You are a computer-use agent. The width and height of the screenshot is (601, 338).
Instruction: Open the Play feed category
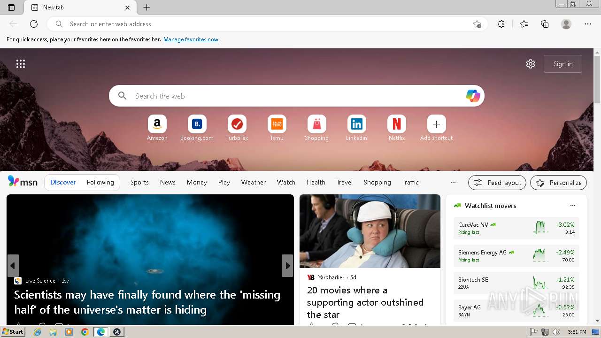click(x=224, y=182)
